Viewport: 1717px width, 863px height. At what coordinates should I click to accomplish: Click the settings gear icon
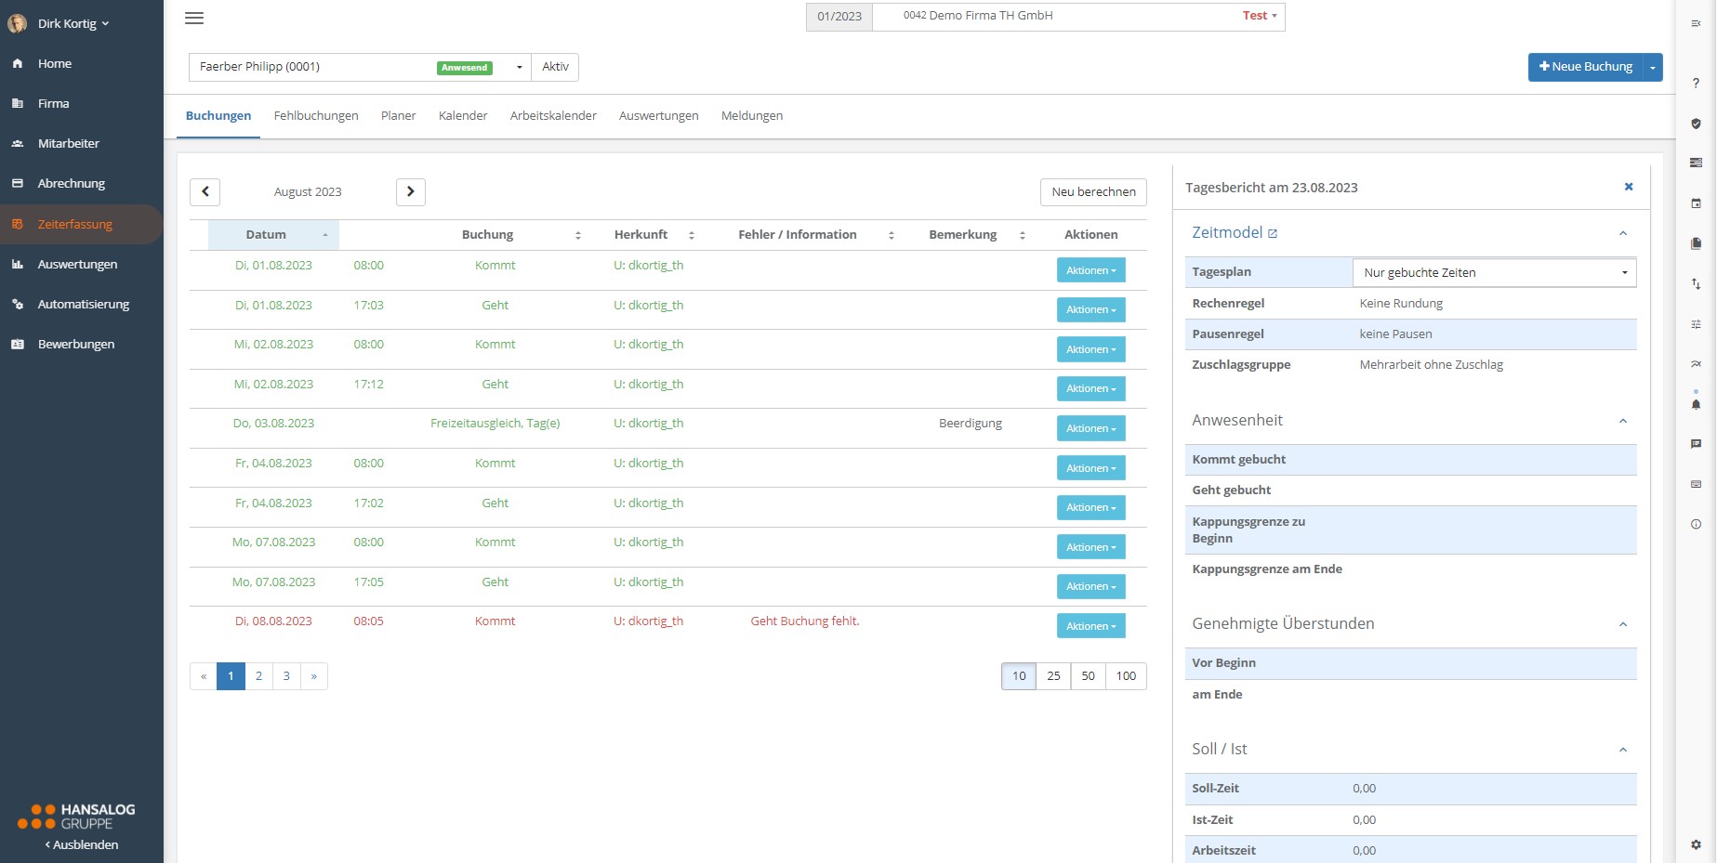pos(1696,844)
